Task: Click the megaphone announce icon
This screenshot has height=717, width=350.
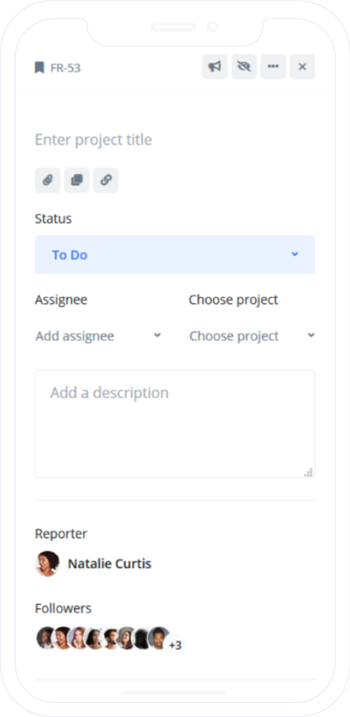Action: [214, 67]
